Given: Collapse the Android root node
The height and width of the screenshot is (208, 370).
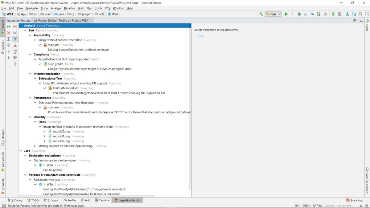Looking at the screenshot, I should [x=21, y=26].
